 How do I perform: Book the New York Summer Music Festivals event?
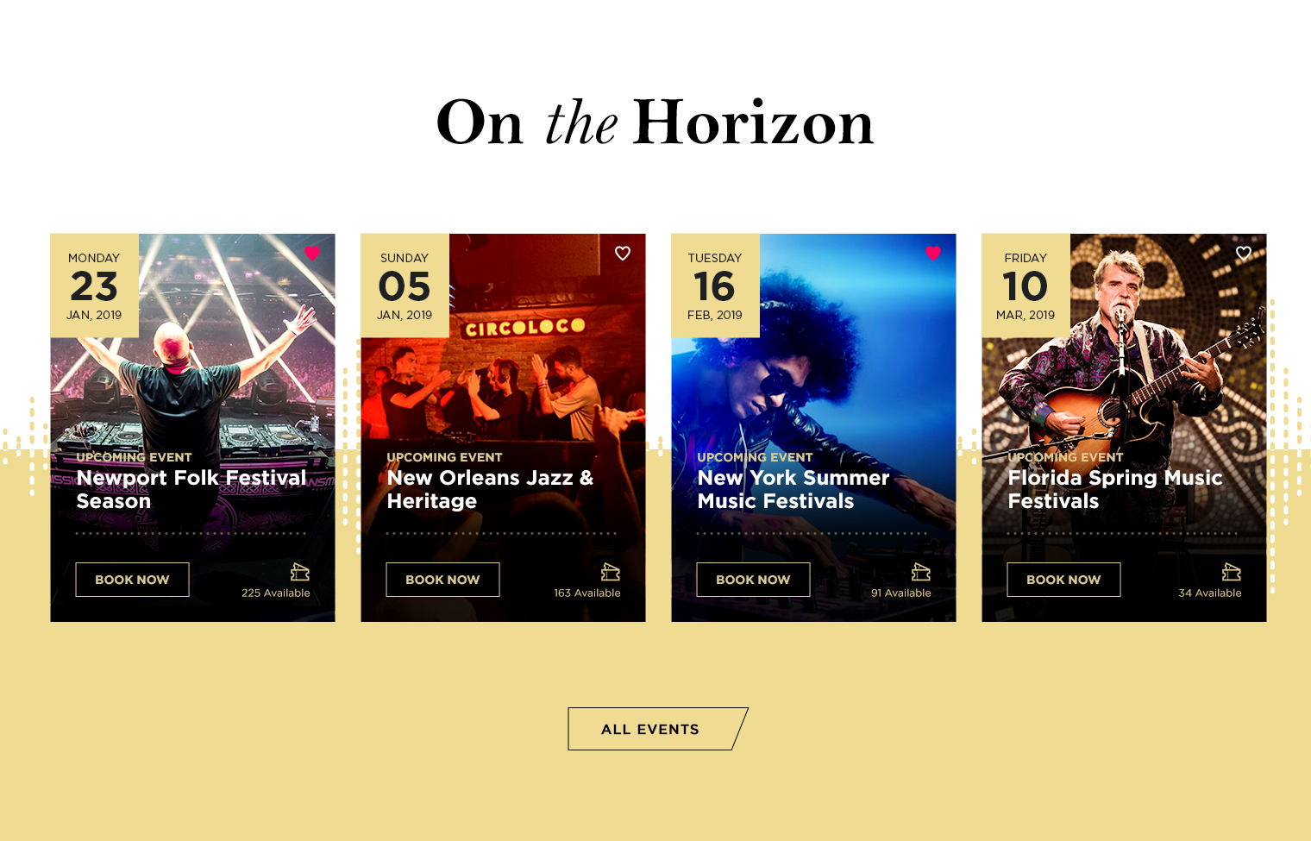click(x=753, y=580)
